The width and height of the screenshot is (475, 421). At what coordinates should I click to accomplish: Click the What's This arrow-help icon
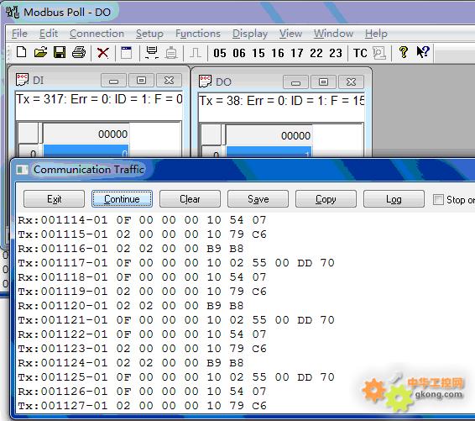(x=423, y=52)
